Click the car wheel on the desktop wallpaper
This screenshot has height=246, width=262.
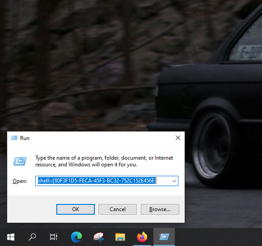(x=211, y=145)
